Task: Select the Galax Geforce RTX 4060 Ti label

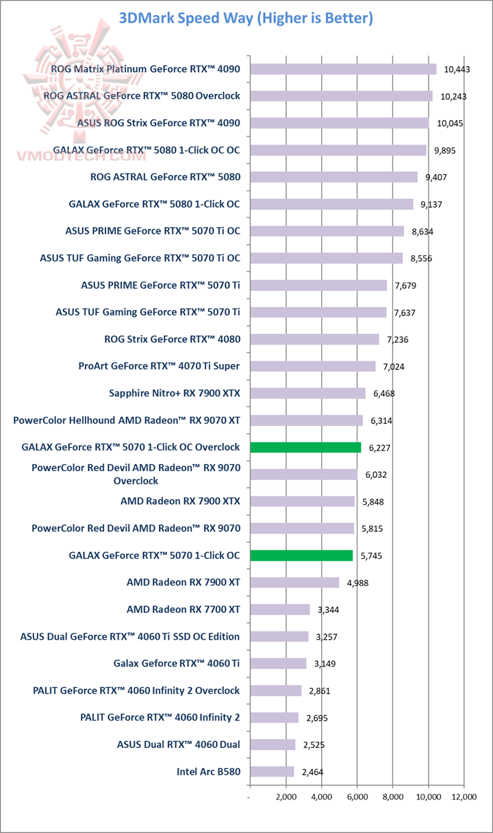Action: 177,663
